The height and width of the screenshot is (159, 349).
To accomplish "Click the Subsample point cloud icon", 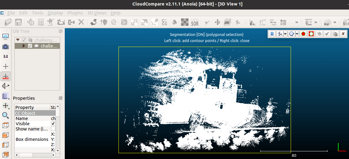I will (114, 22).
